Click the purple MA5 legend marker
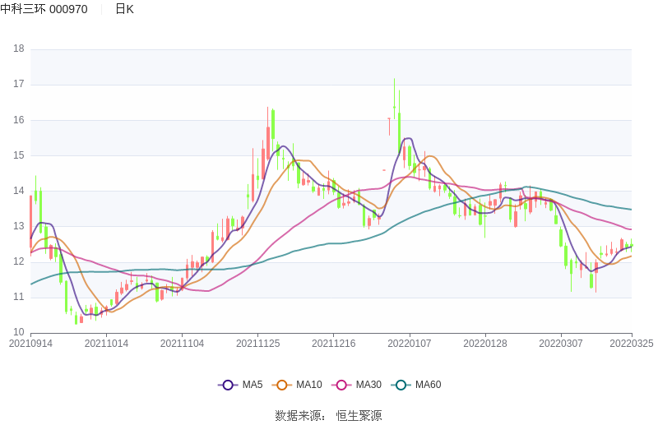The width and height of the screenshot is (658, 425). (228, 385)
